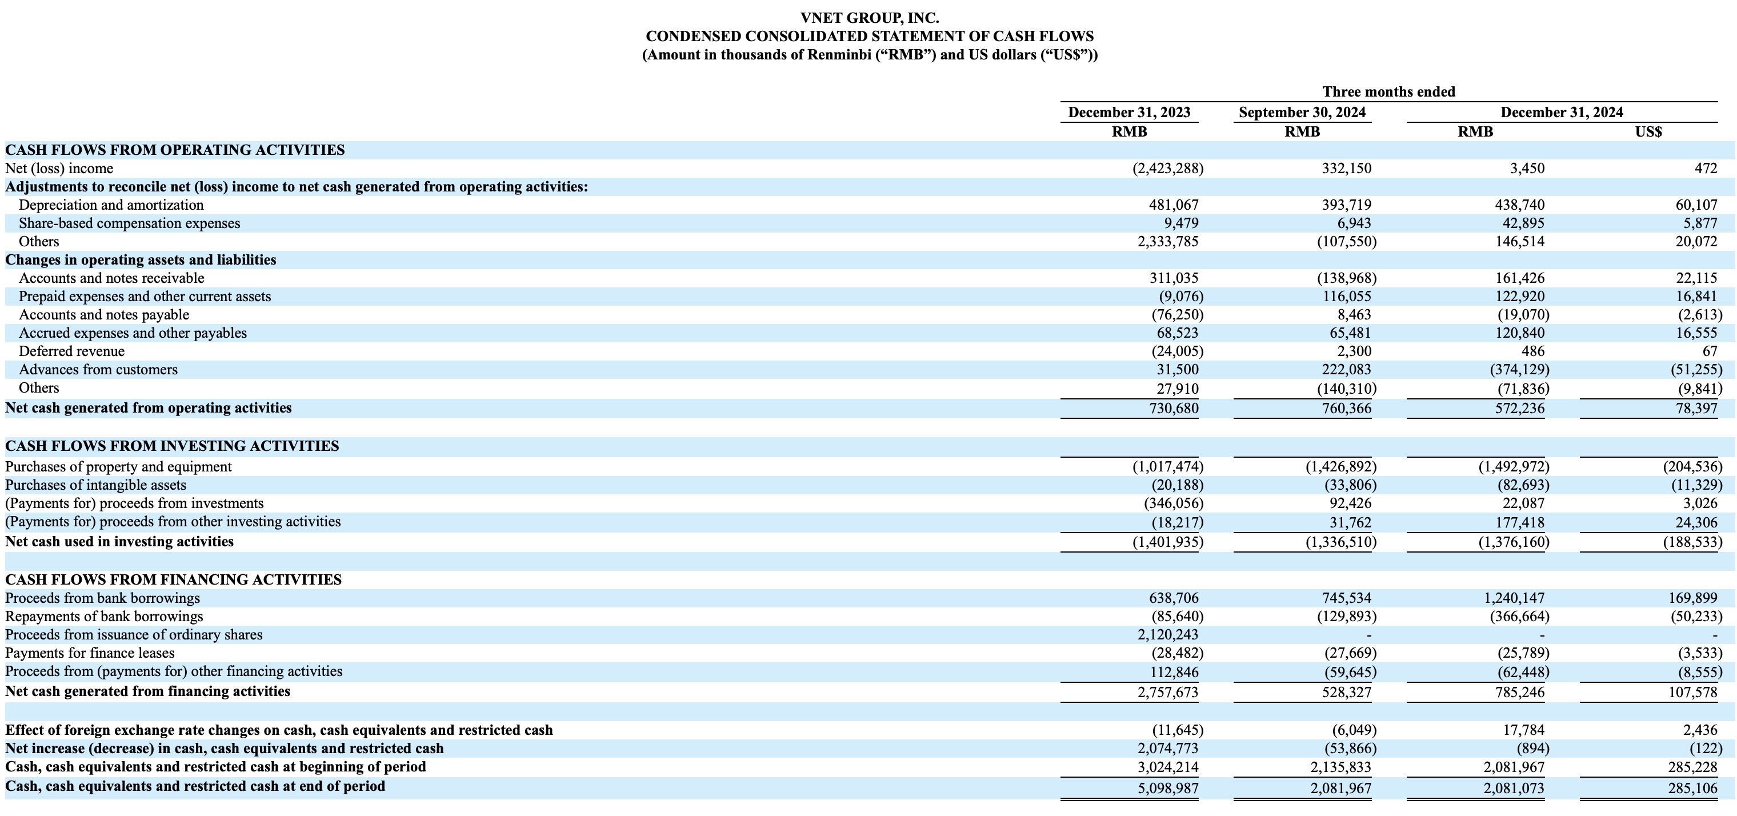1737x816 pixels.
Task: Select the 'Net (loss) income' row label
Action: point(59,169)
